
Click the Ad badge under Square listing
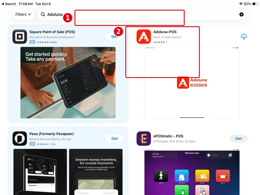[x=32, y=42]
